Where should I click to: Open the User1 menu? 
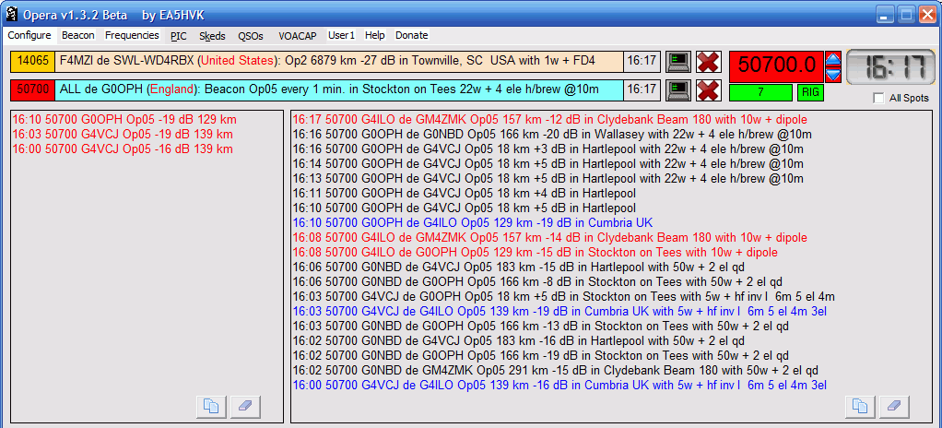pos(341,35)
